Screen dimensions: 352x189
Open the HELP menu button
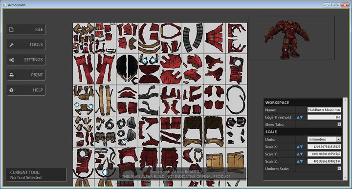coord(26,90)
